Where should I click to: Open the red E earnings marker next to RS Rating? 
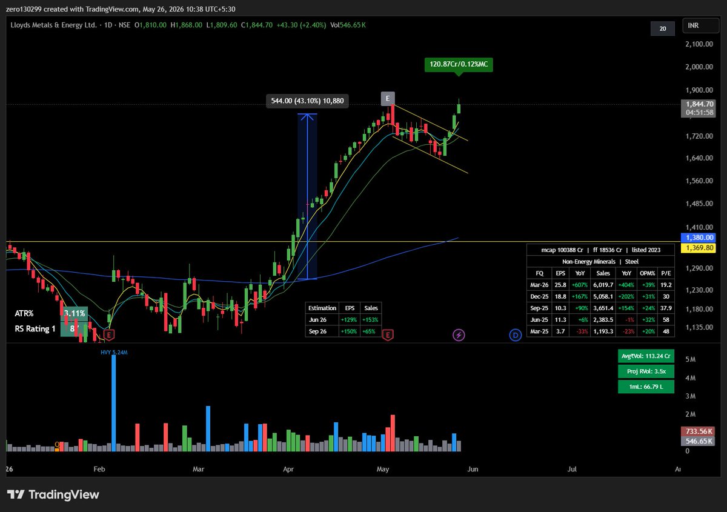[x=108, y=334]
